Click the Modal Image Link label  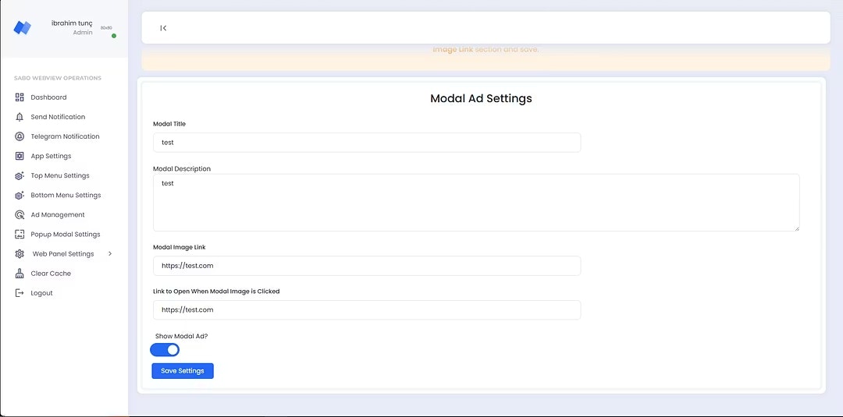[x=180, y=247]
